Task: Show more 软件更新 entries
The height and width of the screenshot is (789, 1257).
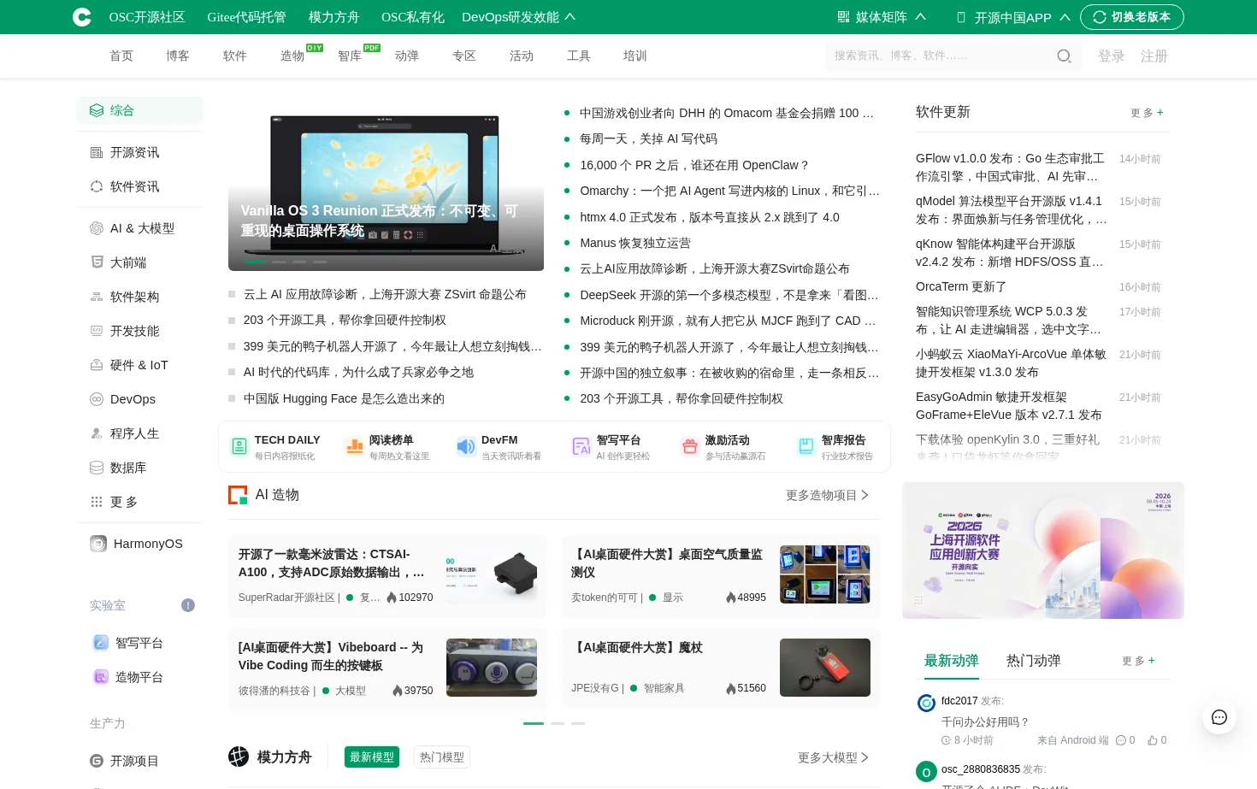Action: 1147,113
